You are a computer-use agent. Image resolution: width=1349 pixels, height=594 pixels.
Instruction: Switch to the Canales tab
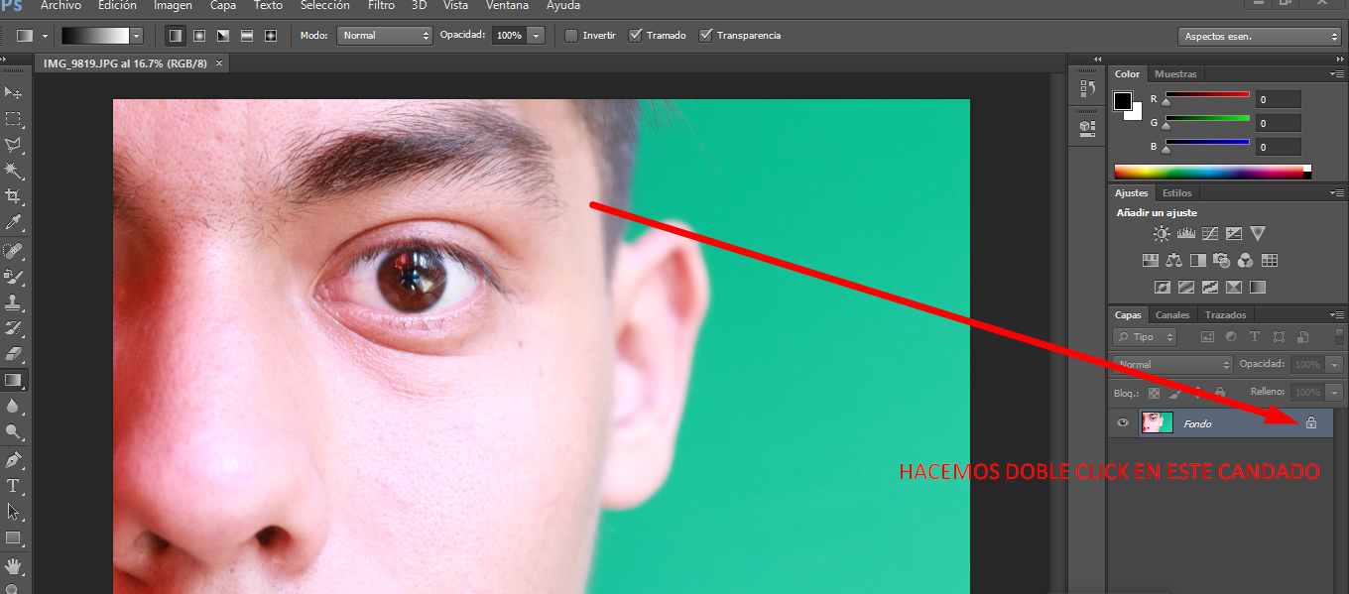[1172, 315]
